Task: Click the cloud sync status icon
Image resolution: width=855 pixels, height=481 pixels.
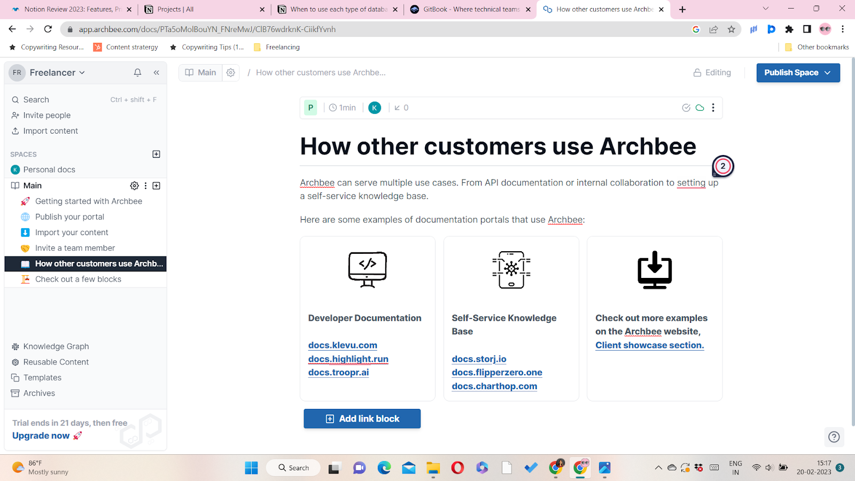Action: 699,107
